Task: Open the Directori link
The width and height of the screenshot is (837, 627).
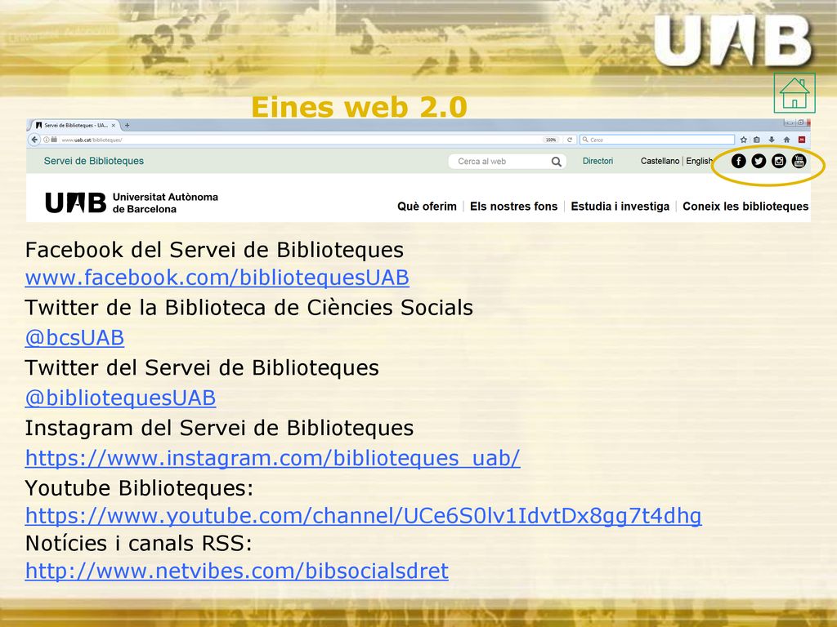Action: (598, 161)
